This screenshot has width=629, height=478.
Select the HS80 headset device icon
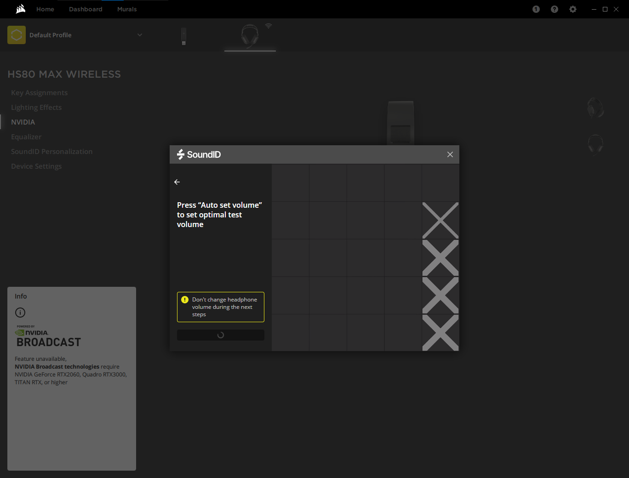tap(250, 35)
